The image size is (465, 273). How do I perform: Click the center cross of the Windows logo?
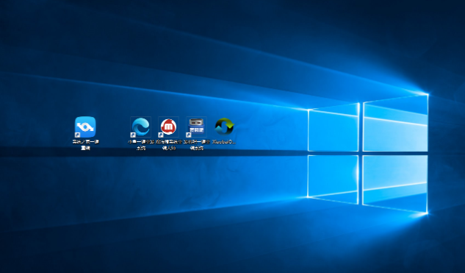tap(361, 153)
